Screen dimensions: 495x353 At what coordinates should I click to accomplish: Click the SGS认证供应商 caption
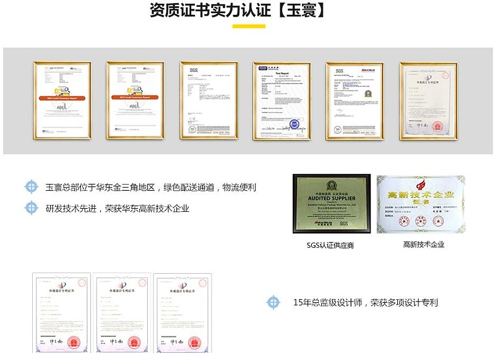(330, 245)
